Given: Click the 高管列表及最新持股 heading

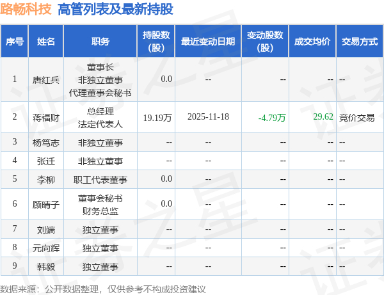Looking at the screenshot, I should (x=115, y=9).
